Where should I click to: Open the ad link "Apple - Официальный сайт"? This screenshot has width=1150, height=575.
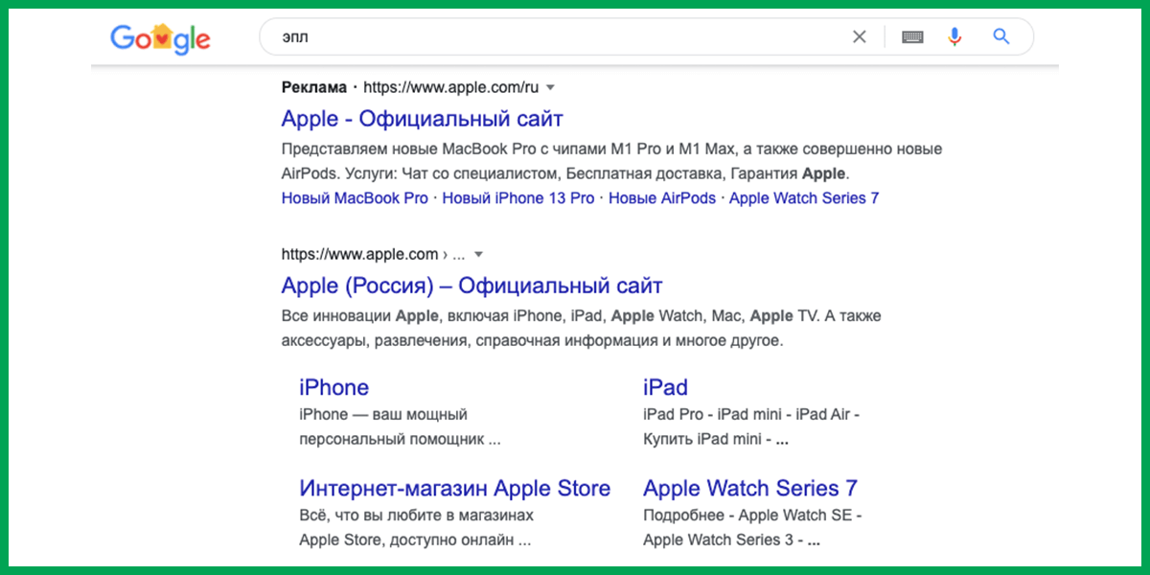(x=423, y=119)
